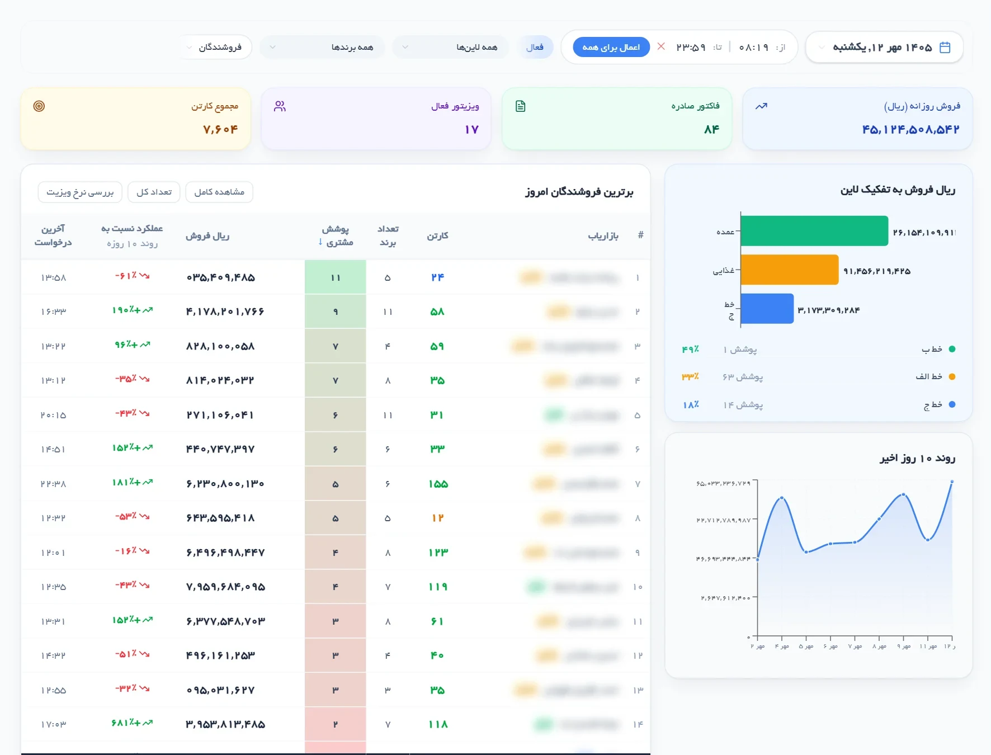Click the blue خط ج bar in the chart
The height and width of the screenshot is (755, 991).
point(767,309)
